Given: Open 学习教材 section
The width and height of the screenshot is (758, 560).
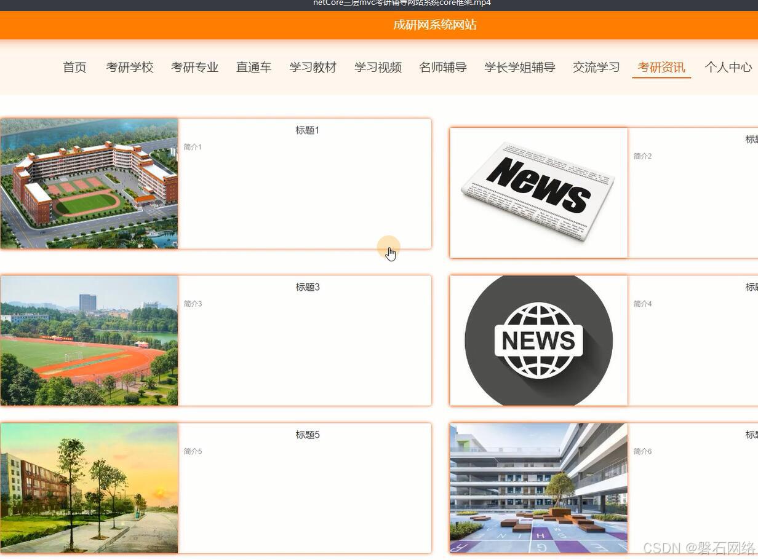Looking at the screenshot, I should click(x=313, y=68).
